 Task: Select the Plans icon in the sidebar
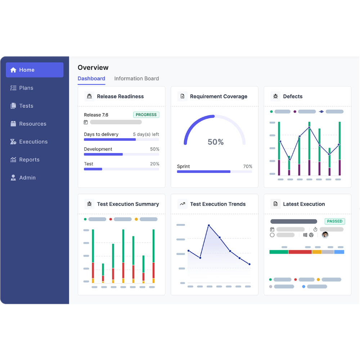[x=12, y=88]
